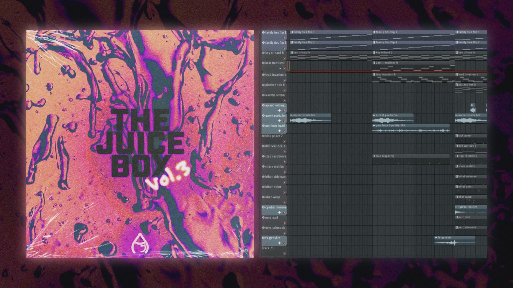513x288 pixels.
Task: Toggle mute on snare malibu track
Action: click(284, 172)
